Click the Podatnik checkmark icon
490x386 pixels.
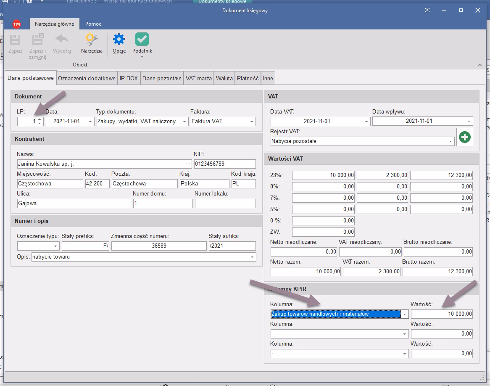pos(142,40)
